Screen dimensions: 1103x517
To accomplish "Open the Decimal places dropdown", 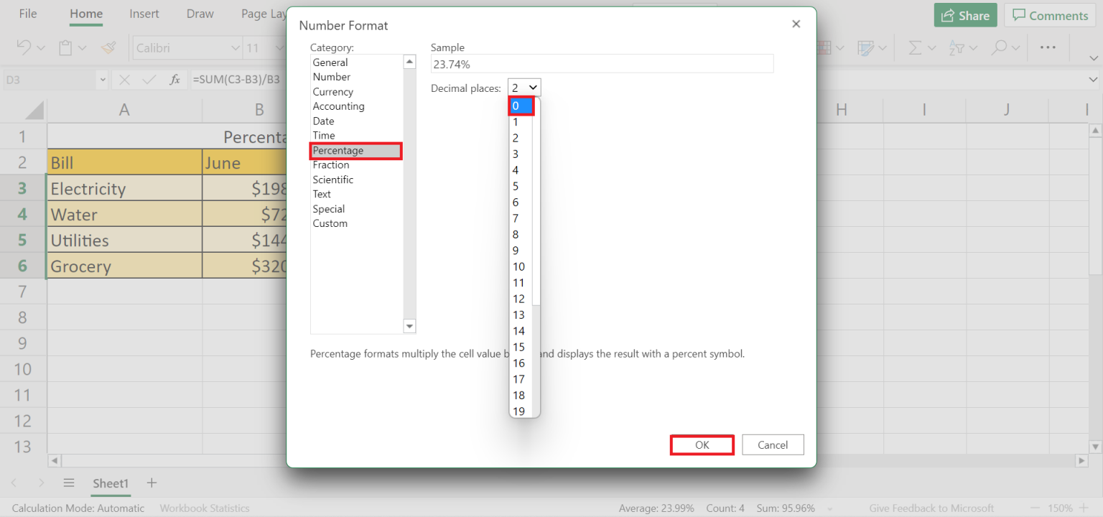I will [523, 87].
